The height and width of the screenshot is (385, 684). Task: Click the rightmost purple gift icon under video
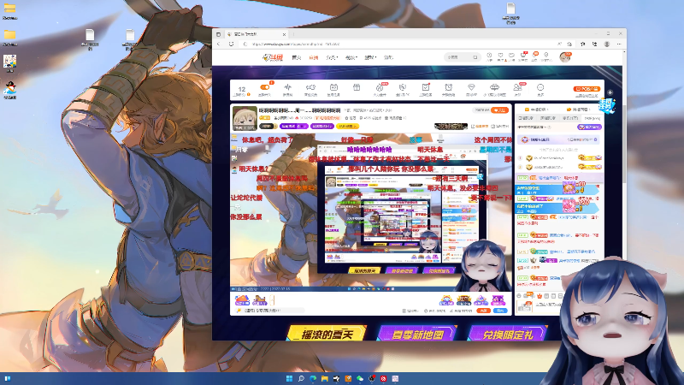[498, 300]
